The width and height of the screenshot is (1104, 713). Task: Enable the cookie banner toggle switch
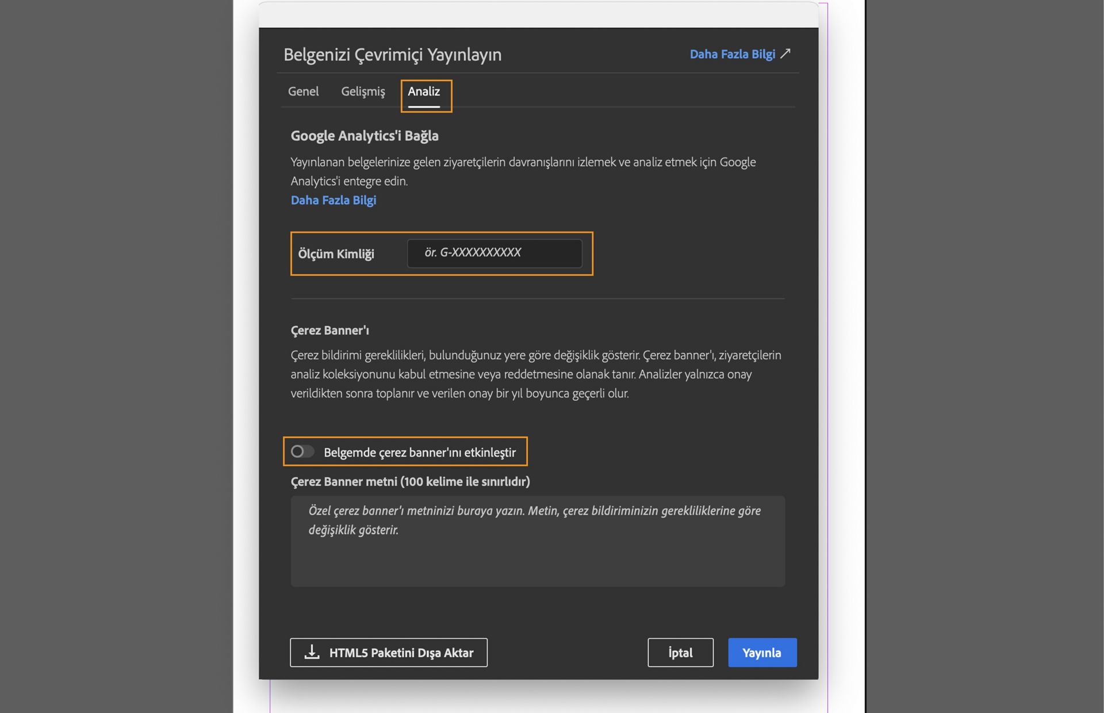pyautogui.click(x=302, y=451)
